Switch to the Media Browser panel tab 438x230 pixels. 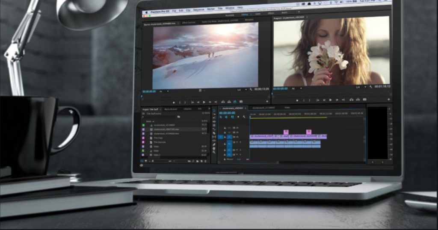click(171, 109)
